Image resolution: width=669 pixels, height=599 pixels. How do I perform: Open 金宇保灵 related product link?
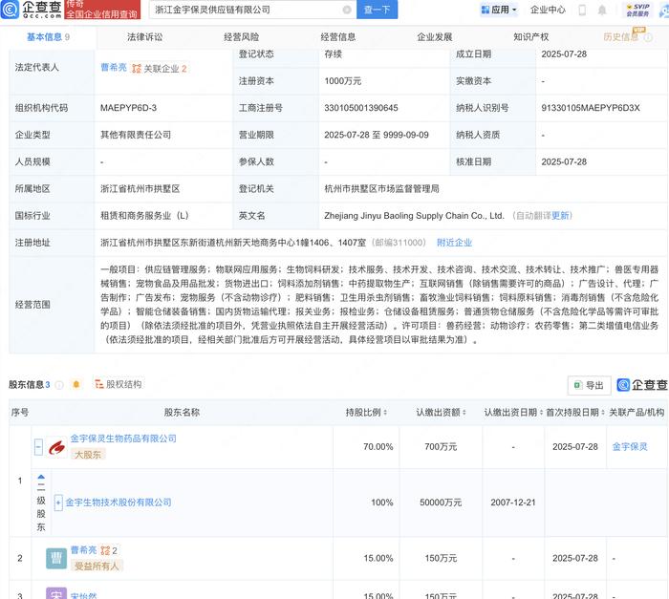(630, 447)
